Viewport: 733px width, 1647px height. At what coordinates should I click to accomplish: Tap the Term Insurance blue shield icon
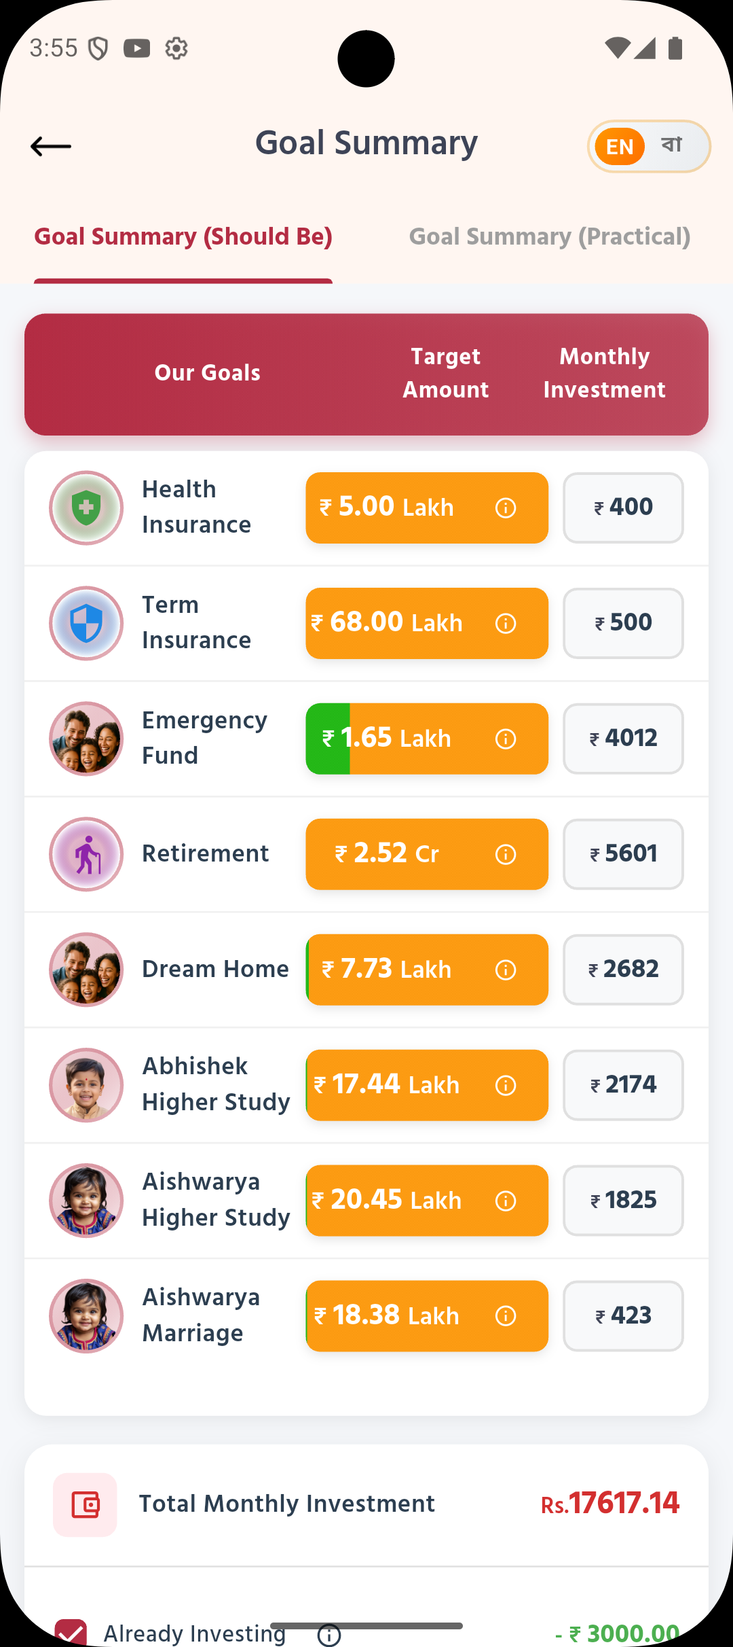click(x=86, y=624)
